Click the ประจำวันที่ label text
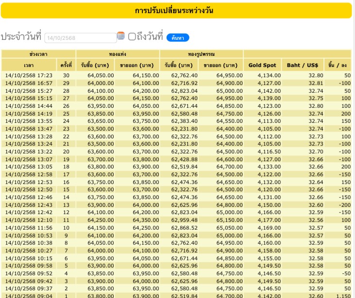 pyautogui.click(x=21, y=37)
